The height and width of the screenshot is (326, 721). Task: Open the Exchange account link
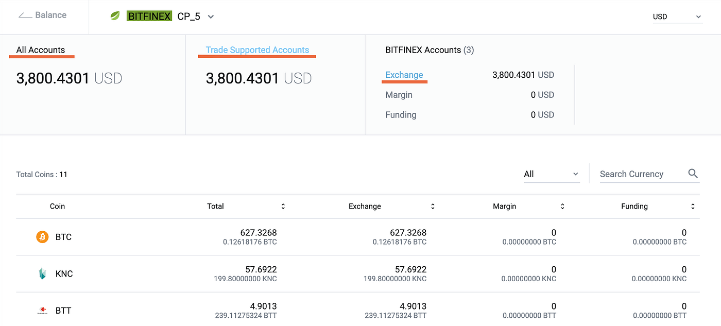[404, 75]
